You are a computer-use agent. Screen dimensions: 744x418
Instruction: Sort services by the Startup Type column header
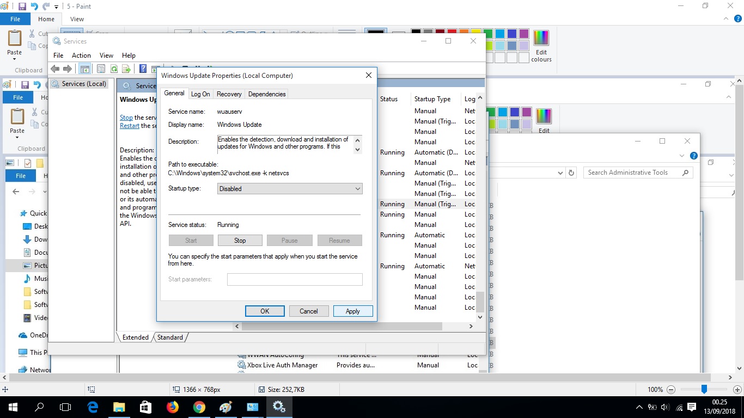click(432, 99)
